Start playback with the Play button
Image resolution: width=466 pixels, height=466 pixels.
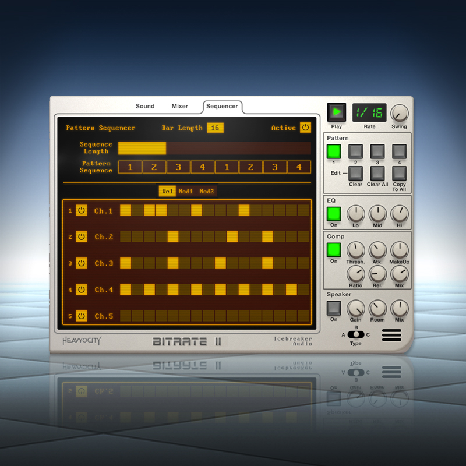[x=337, y=112]
